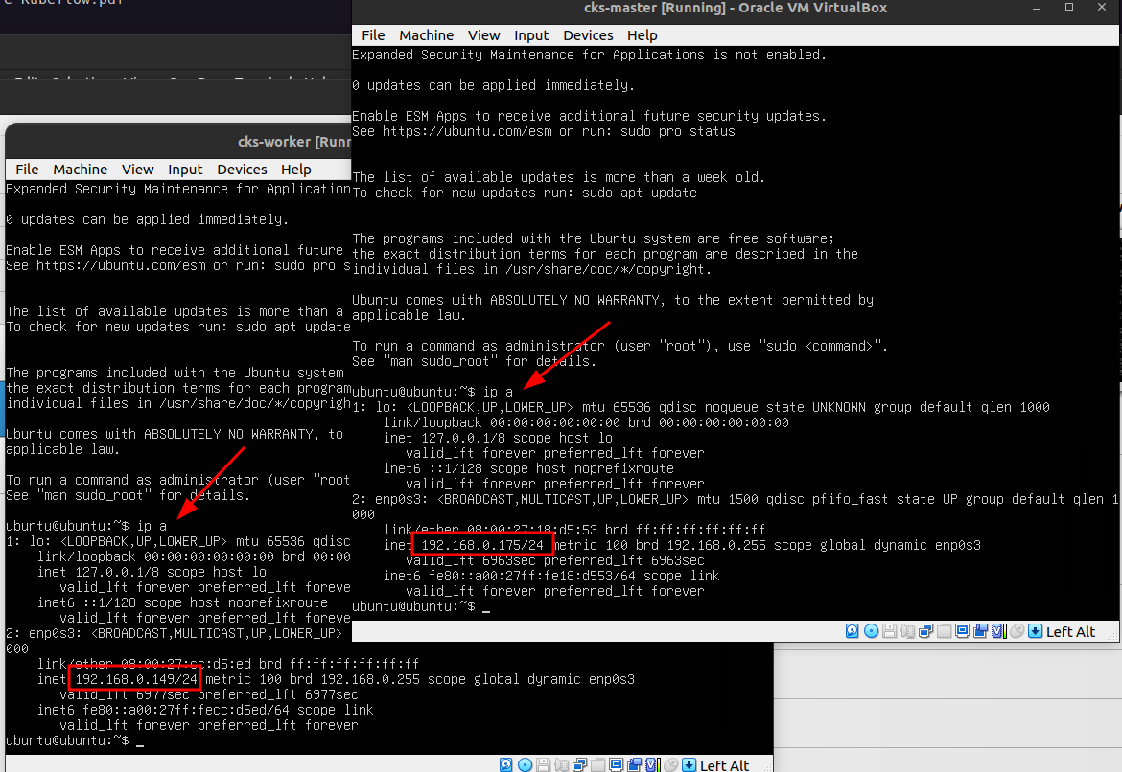Click optical disc icon in cks-master status bar
The height and width of the screenshot is (772, 1122).
click(871, 631)
